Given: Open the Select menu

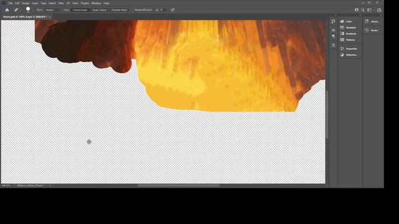Looking at the screenshot, I should point(52,3).
